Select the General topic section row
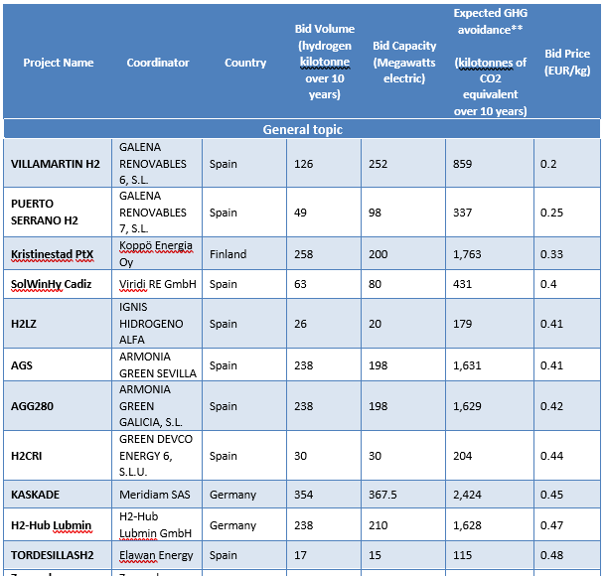 pos(302,129)
